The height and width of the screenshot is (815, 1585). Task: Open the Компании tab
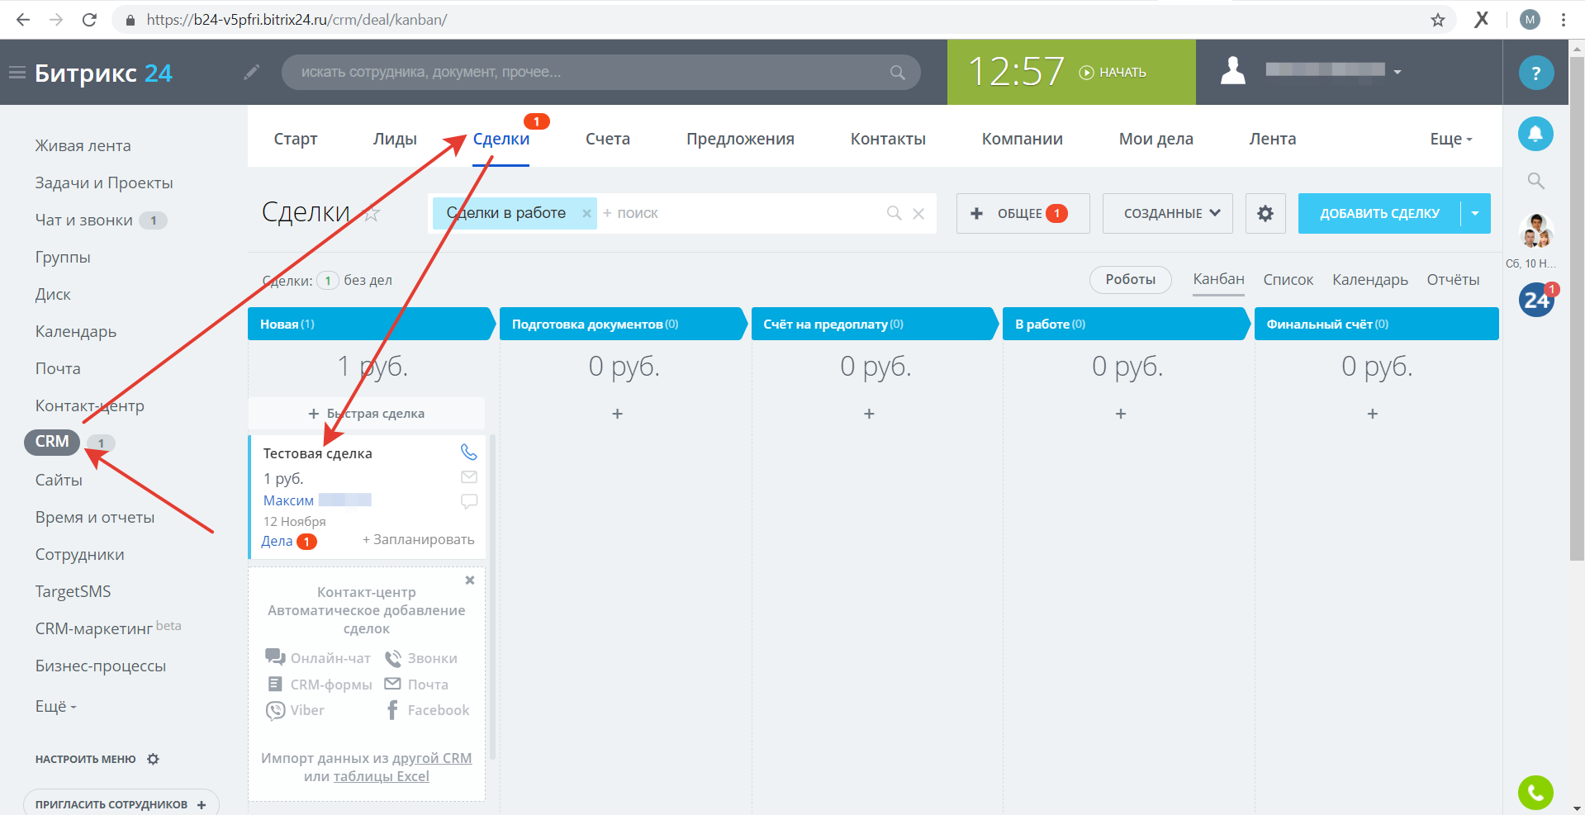(1022, 139)
